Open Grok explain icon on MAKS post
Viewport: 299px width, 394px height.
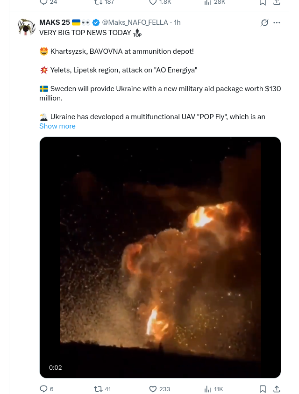(x=264, y=22)
